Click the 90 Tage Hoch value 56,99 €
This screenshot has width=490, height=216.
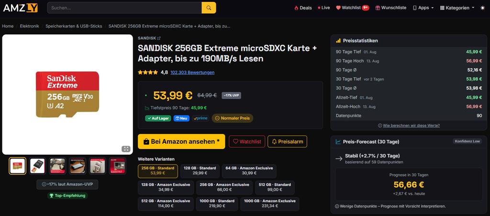click(474, 61)
